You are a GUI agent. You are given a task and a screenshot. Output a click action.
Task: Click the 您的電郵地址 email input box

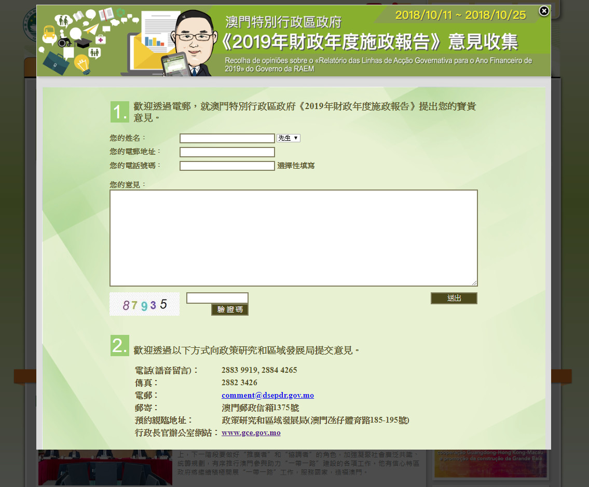(227, 152)
